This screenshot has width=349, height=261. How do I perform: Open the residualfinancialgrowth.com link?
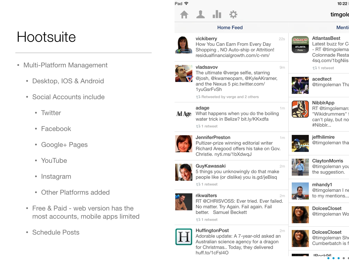tap(232, 55)
